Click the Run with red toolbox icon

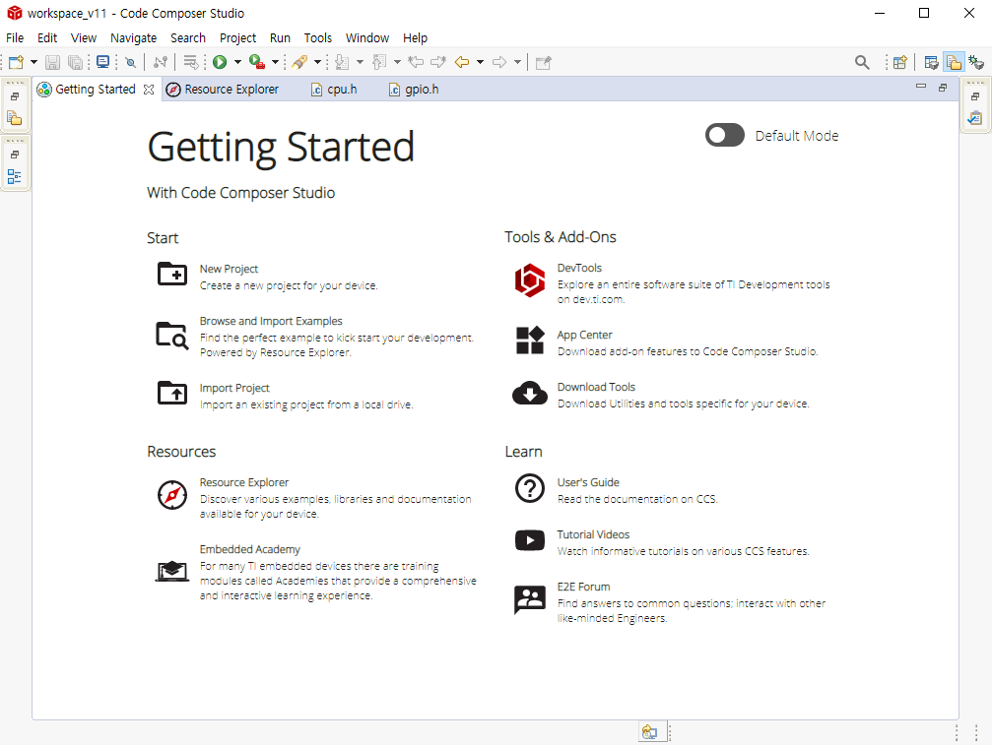tap(257, 62)
